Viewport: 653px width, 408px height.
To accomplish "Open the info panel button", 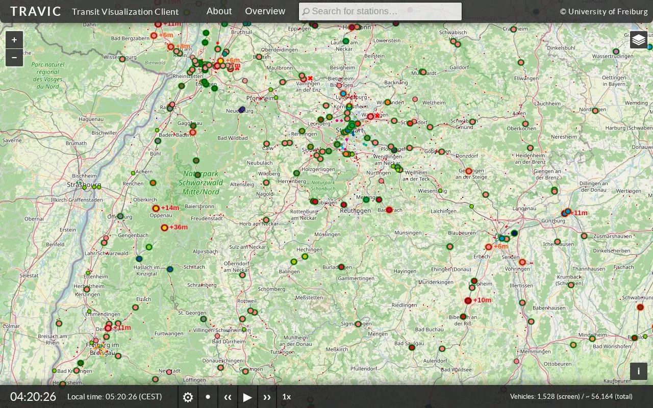I will tap(639, 371).
